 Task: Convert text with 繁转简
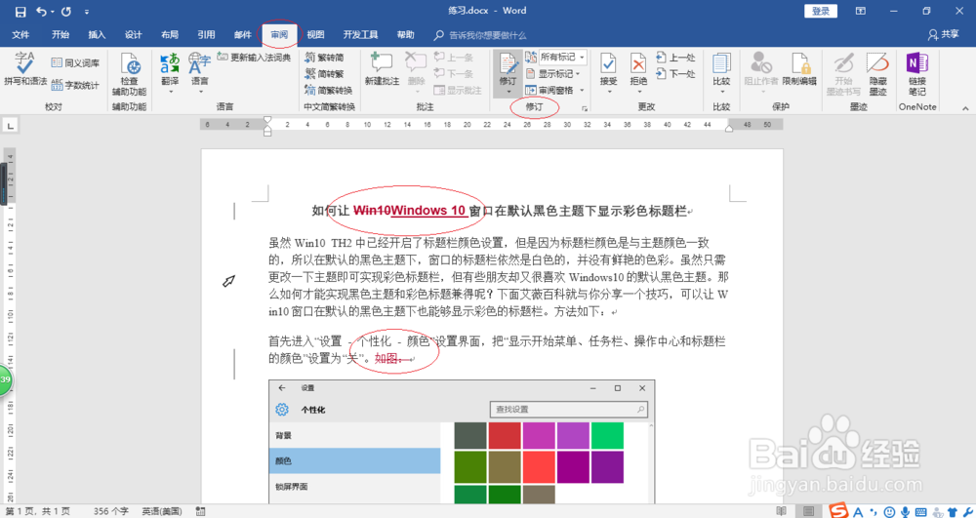click(324, 58)
